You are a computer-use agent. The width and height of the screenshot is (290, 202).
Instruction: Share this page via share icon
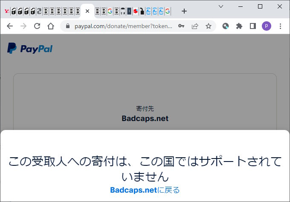195,26
